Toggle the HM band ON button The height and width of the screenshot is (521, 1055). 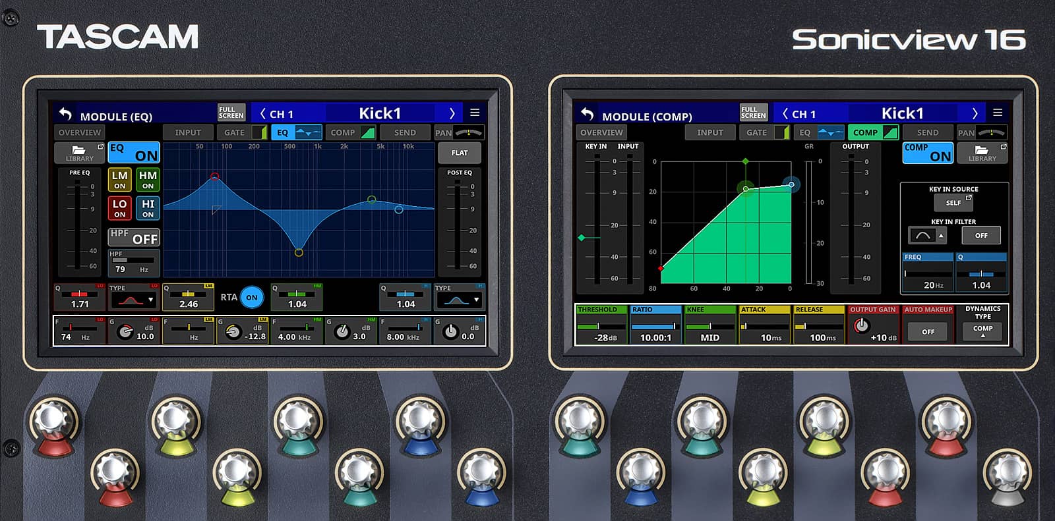coord(148,180)
